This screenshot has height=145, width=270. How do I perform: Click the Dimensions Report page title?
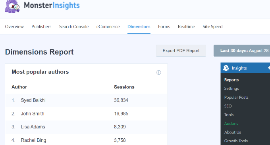[39, 52]
